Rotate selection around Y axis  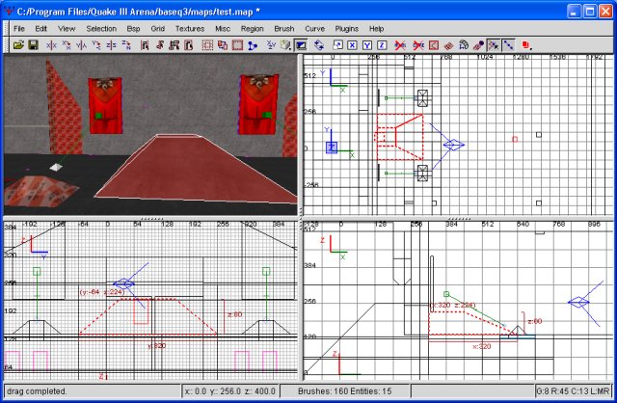click(x=96, y=45)
